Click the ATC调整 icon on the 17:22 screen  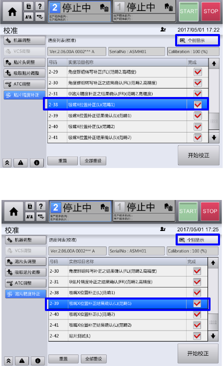click(8, 84)
